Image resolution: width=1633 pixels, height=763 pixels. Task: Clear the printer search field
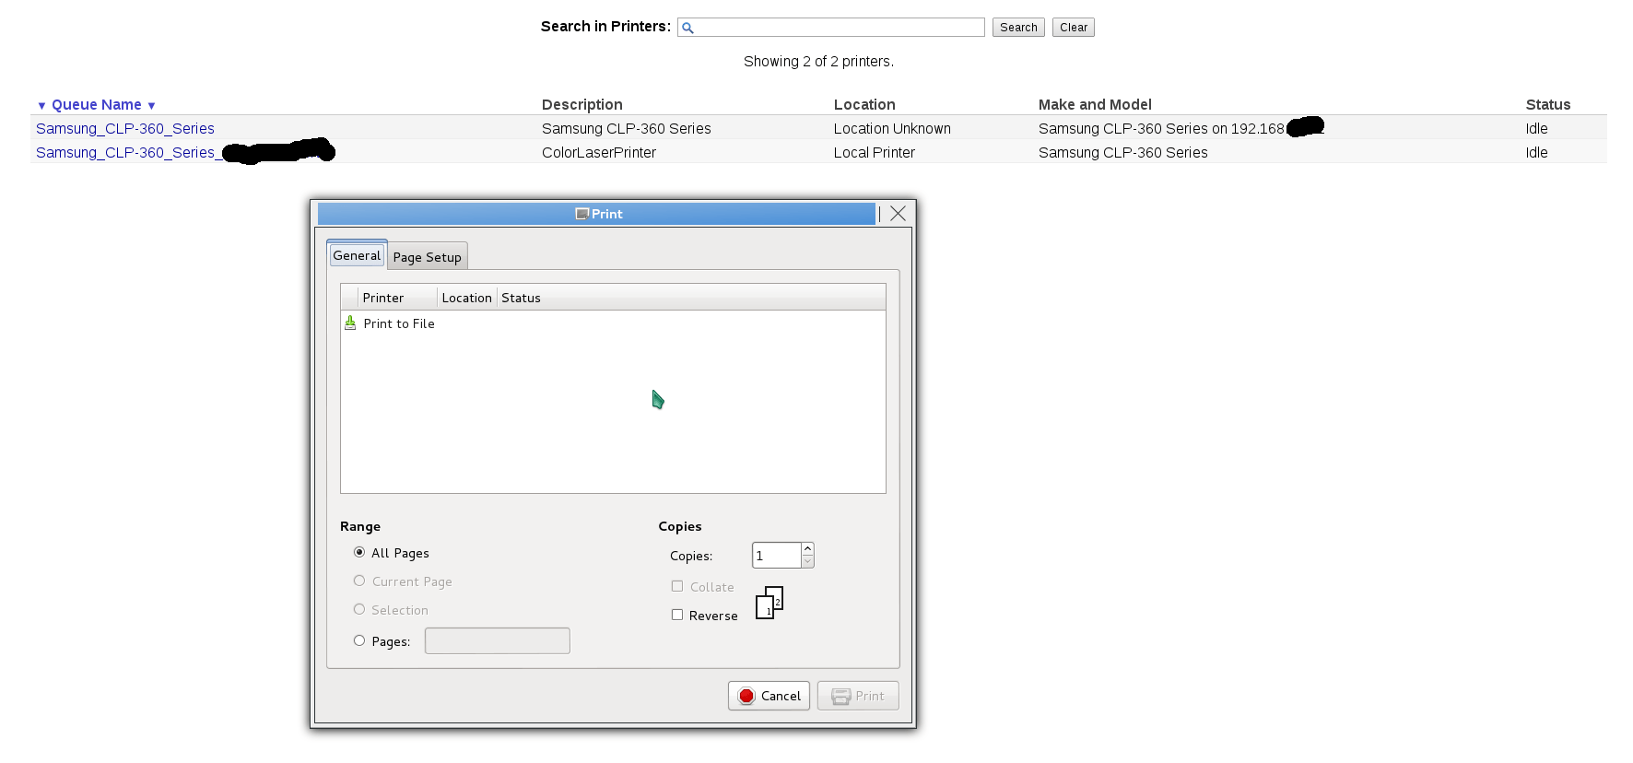coord(1074,28)
